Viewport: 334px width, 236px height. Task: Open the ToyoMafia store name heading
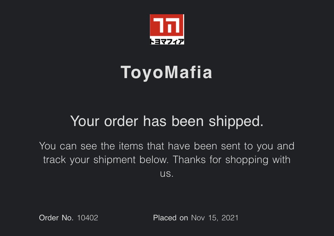coord(167,72)
